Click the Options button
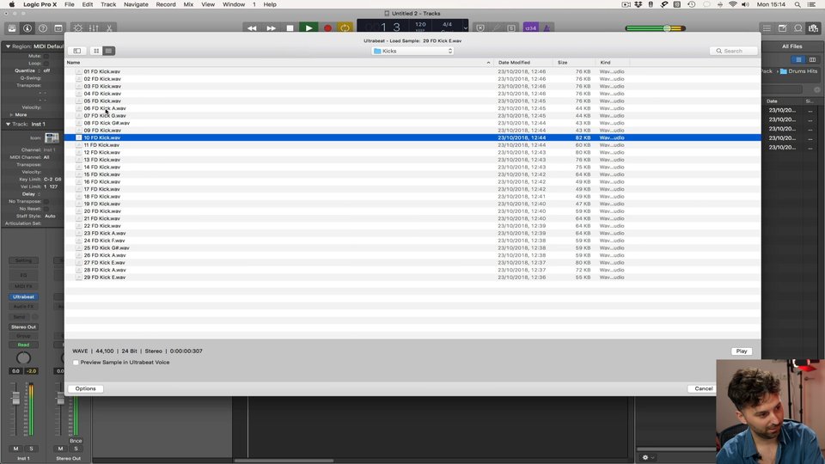Screen dimensions: 825x464 pos(85,388)
